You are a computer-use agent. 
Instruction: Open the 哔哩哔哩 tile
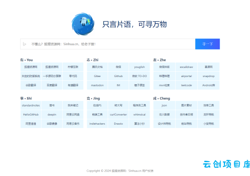click(164, 76)
